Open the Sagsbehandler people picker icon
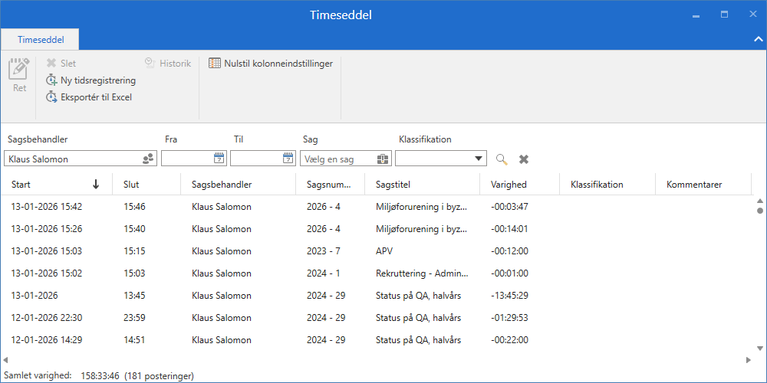This screenshot has width=767, height=383. [149, 159]
